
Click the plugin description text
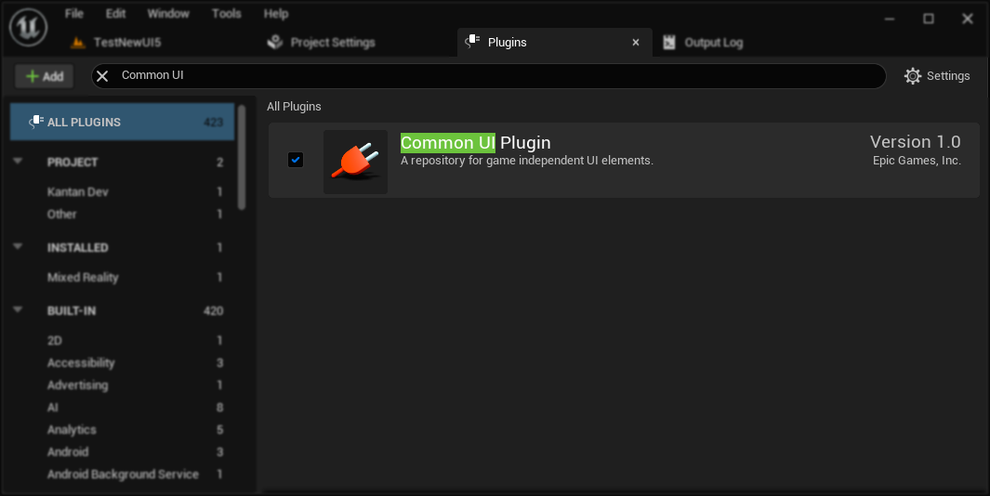coord(526,161)
